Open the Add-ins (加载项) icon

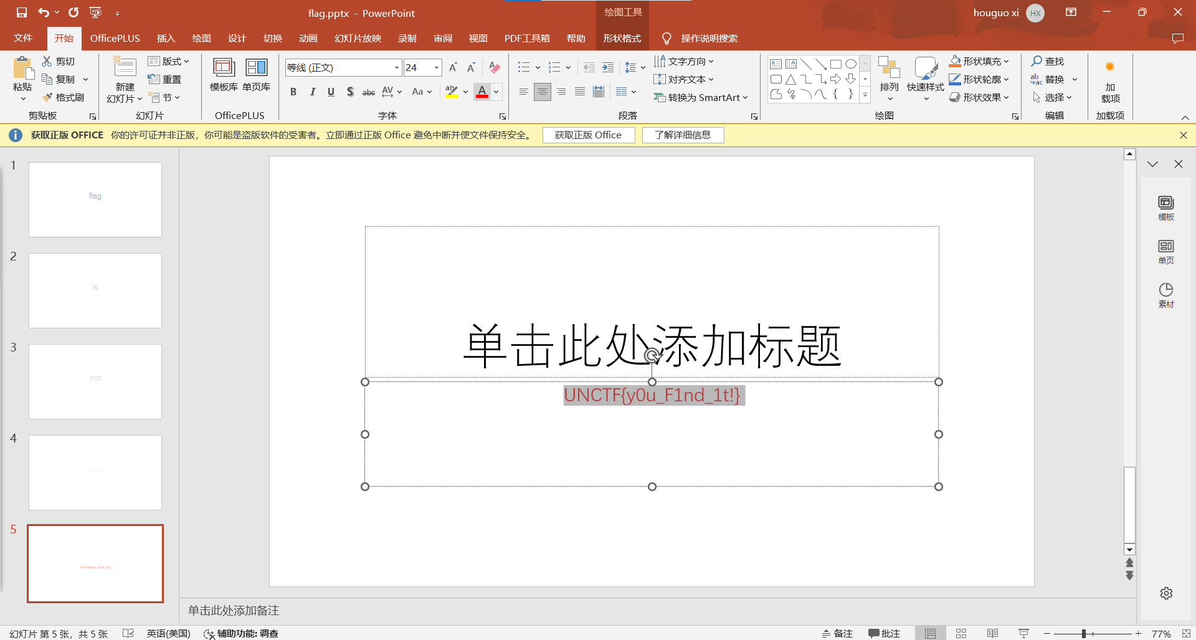pos(1110,67)
